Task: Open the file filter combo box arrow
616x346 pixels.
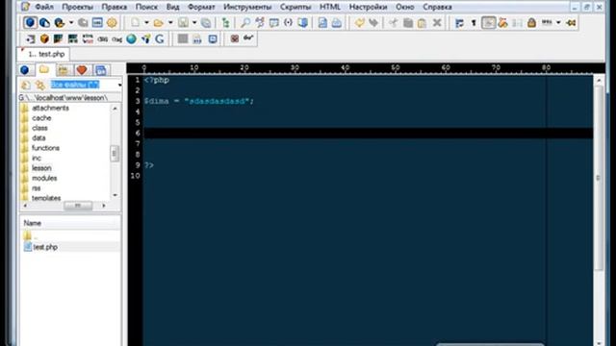Action: pos(119,85)
